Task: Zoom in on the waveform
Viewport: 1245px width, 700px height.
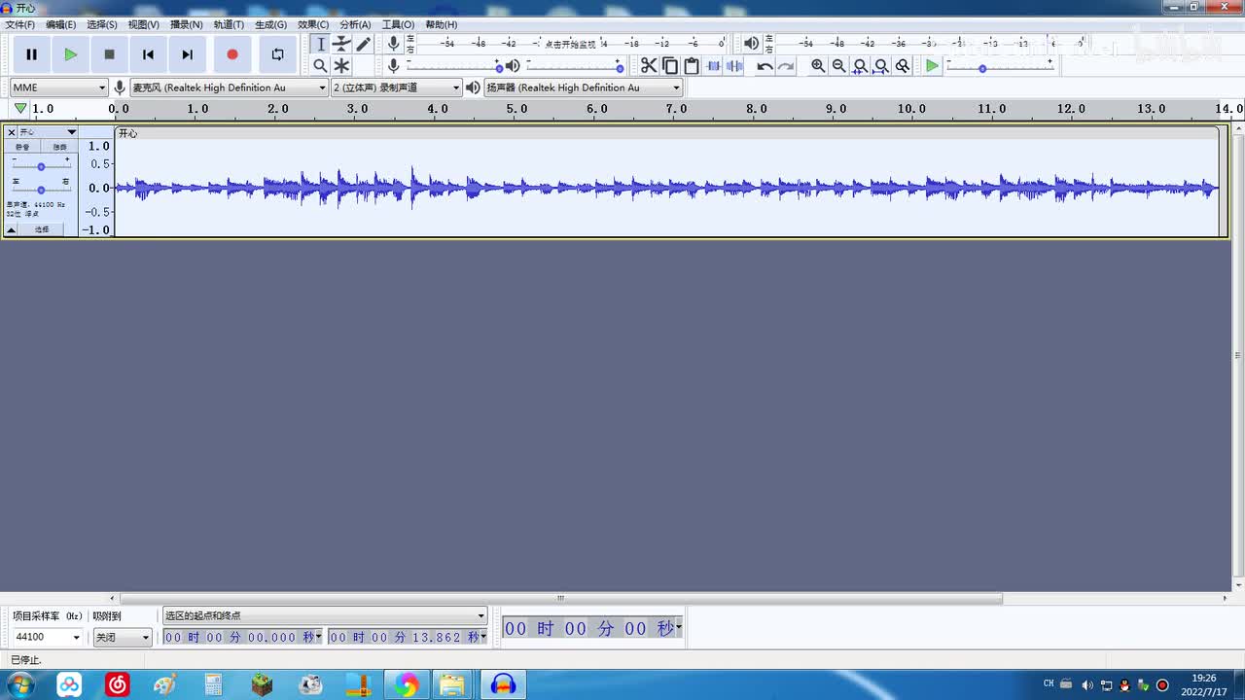Action: coord(818,65)
